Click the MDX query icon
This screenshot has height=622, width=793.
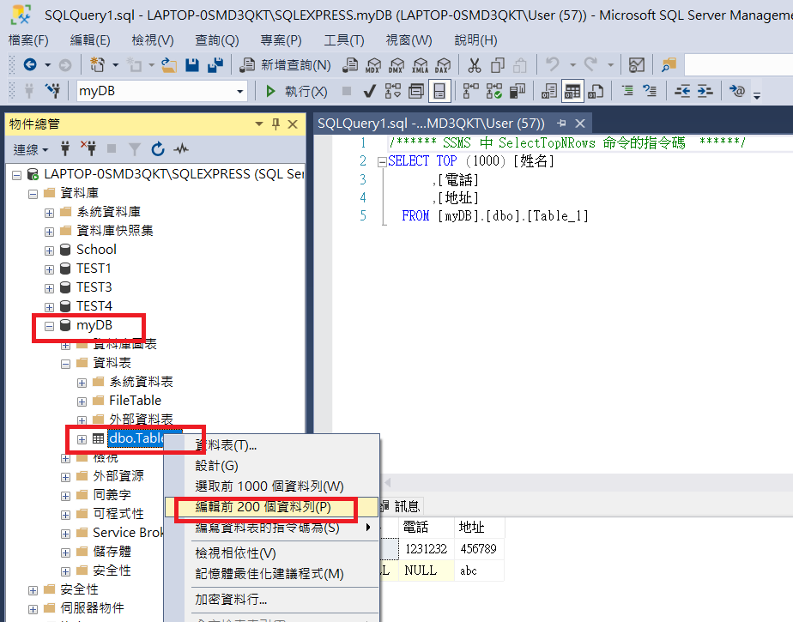click(x=373, y=65)
